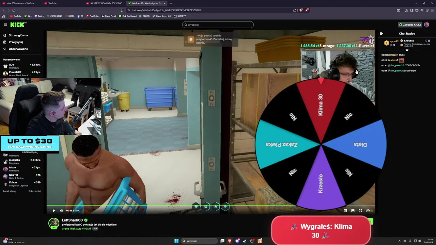Click the Windows taskbar search box

[200, 241]
